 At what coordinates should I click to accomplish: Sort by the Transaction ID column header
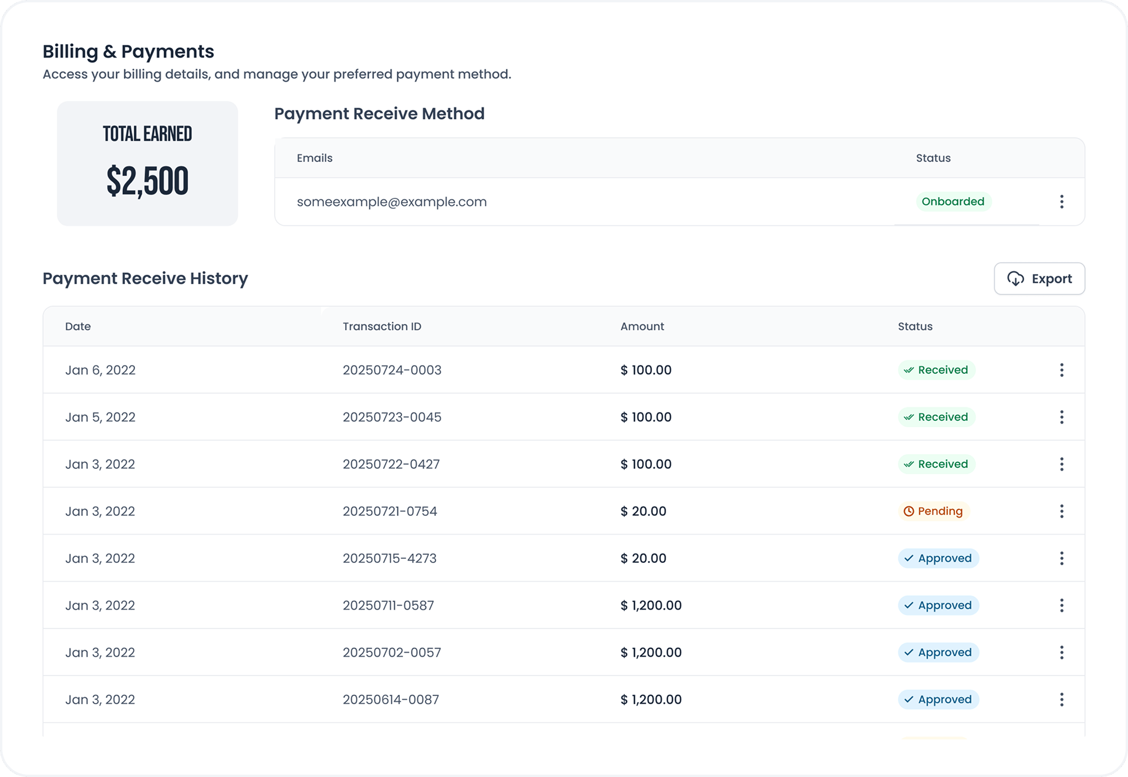(x=381, y=326)
